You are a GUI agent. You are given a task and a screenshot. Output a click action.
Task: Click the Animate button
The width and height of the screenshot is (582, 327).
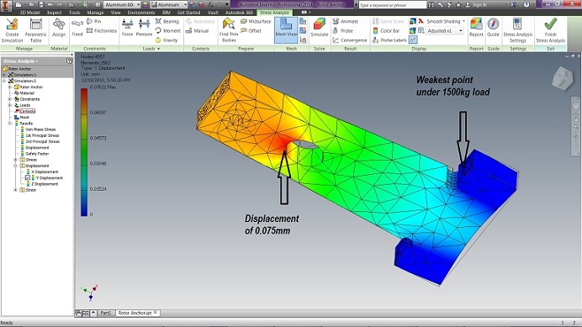coord(345,21)
